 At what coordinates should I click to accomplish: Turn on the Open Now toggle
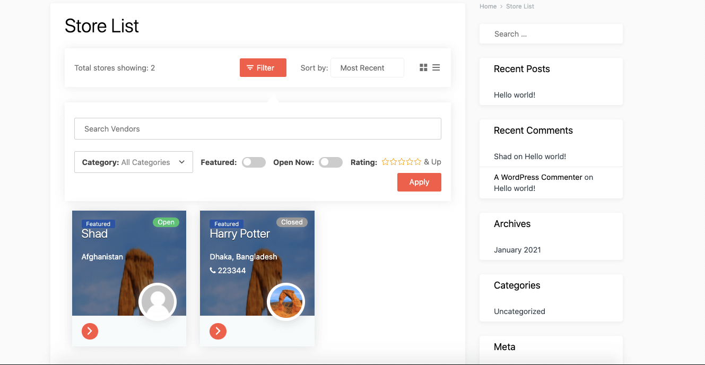[330, 162]
